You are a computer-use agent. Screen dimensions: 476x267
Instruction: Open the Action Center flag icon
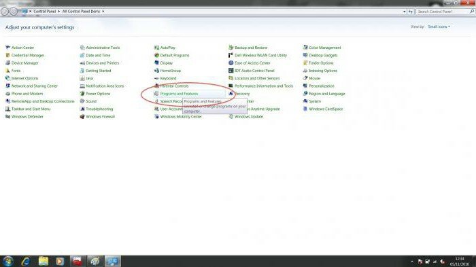[8, 48]
